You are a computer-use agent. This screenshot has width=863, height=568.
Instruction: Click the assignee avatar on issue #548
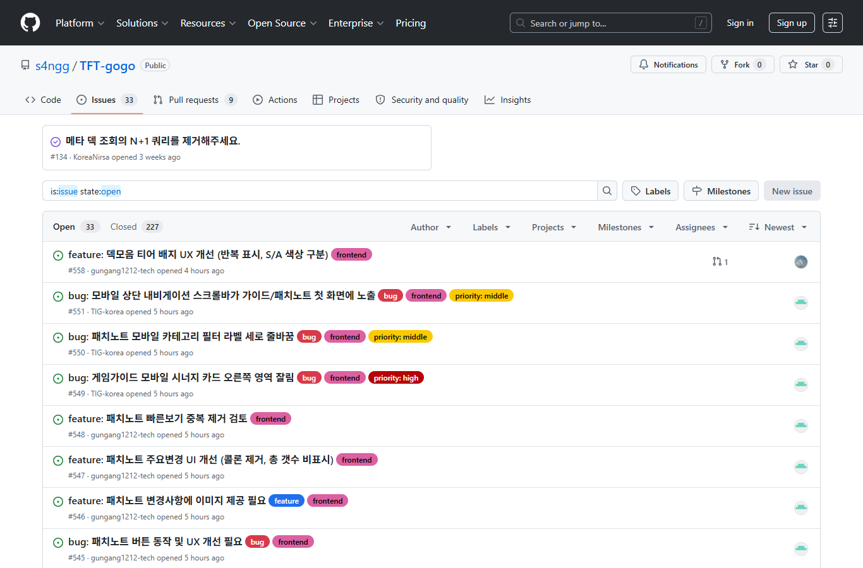click(801, 426)
